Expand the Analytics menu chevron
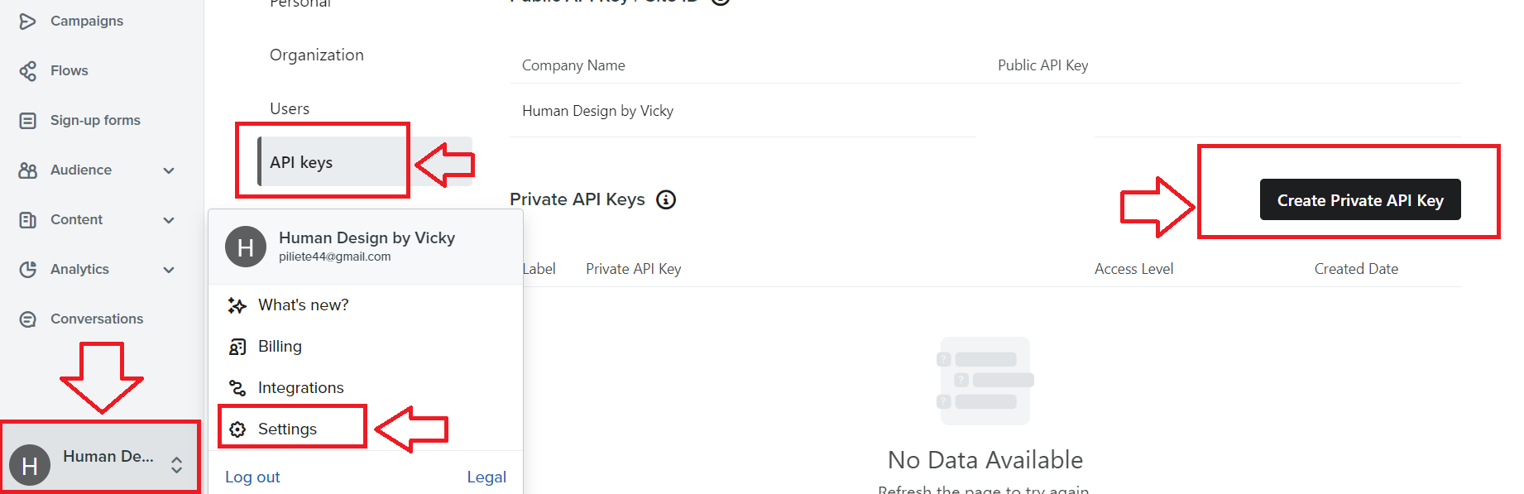 point(169,270)
